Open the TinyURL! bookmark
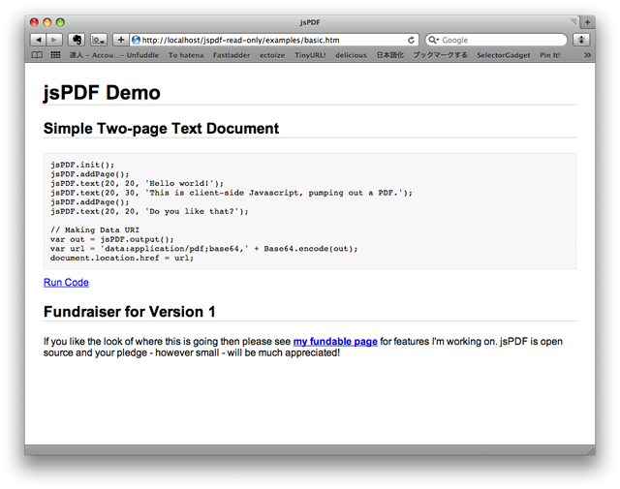The image size is (620, 489). (x=310, y=55)
